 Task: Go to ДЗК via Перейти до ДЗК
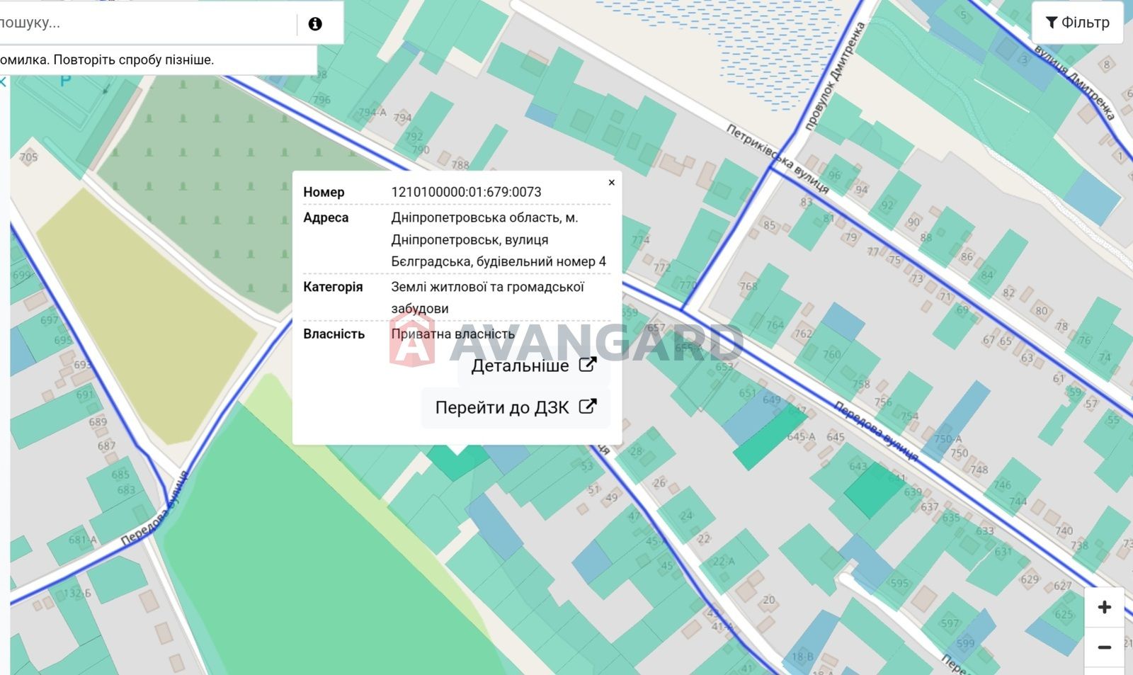tap(516, 407)
